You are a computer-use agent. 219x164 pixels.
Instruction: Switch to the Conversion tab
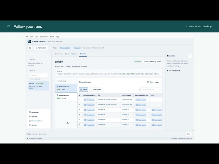pos(59,54)
